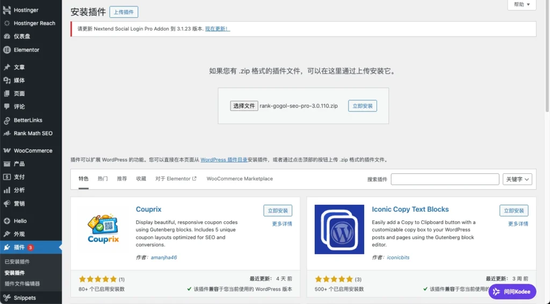Click the 现在更新 update now link
Screen dimensions: 550x304
pos(218,29)
